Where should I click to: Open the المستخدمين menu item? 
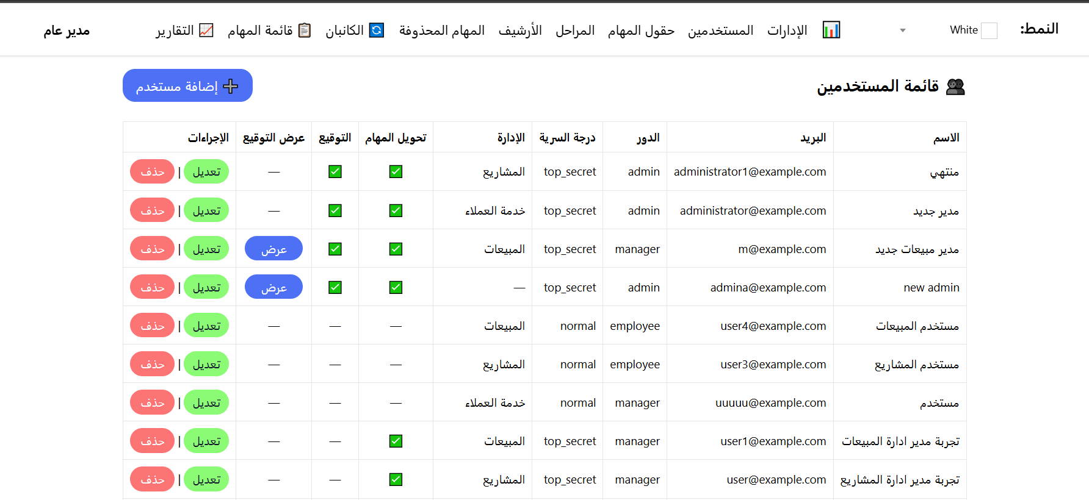[x=720, y=30]
